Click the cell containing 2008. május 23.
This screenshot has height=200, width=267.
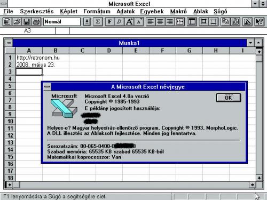(29, 65)
